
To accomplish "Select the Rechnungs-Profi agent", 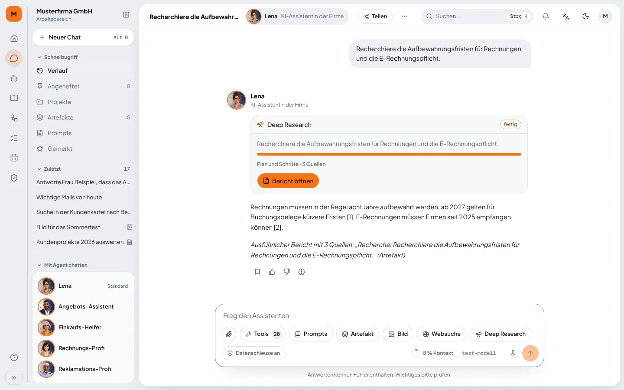I will [83, 348].
